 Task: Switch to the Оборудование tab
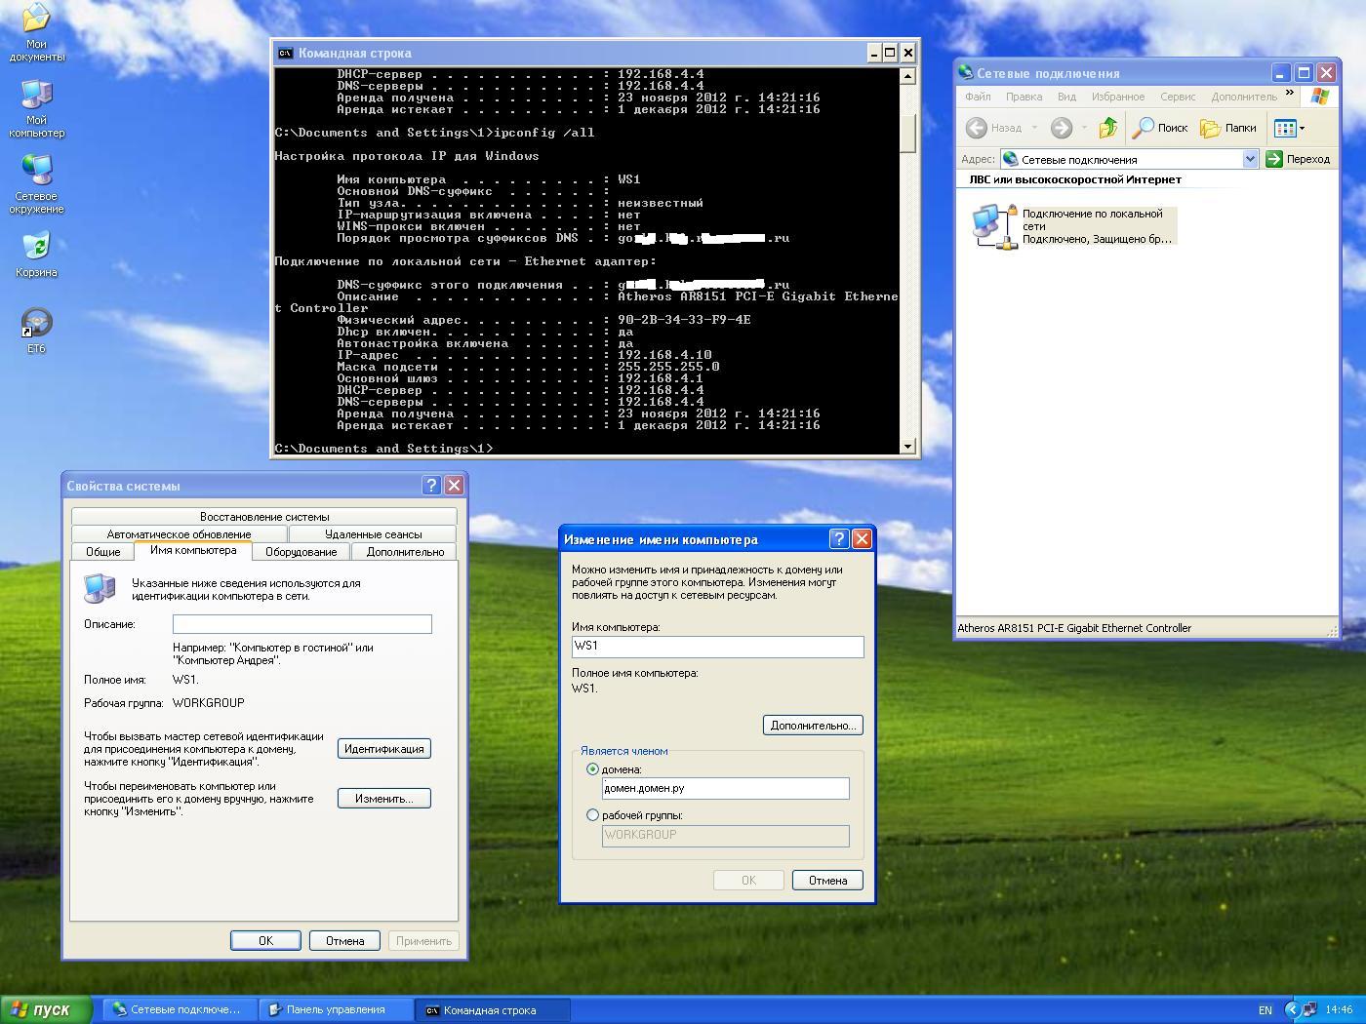click(x=301, y=552)
